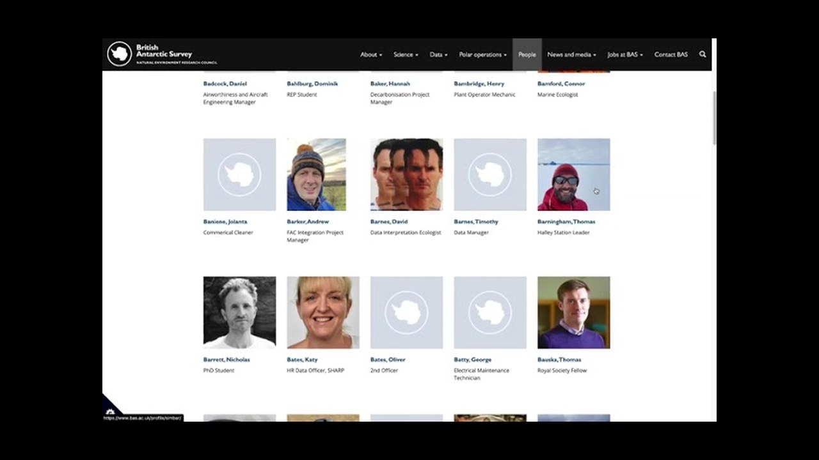Click Nicholas Barrett's black-and-white photo
This screenshot has width=819, height=460.
(x=239, y=312)
